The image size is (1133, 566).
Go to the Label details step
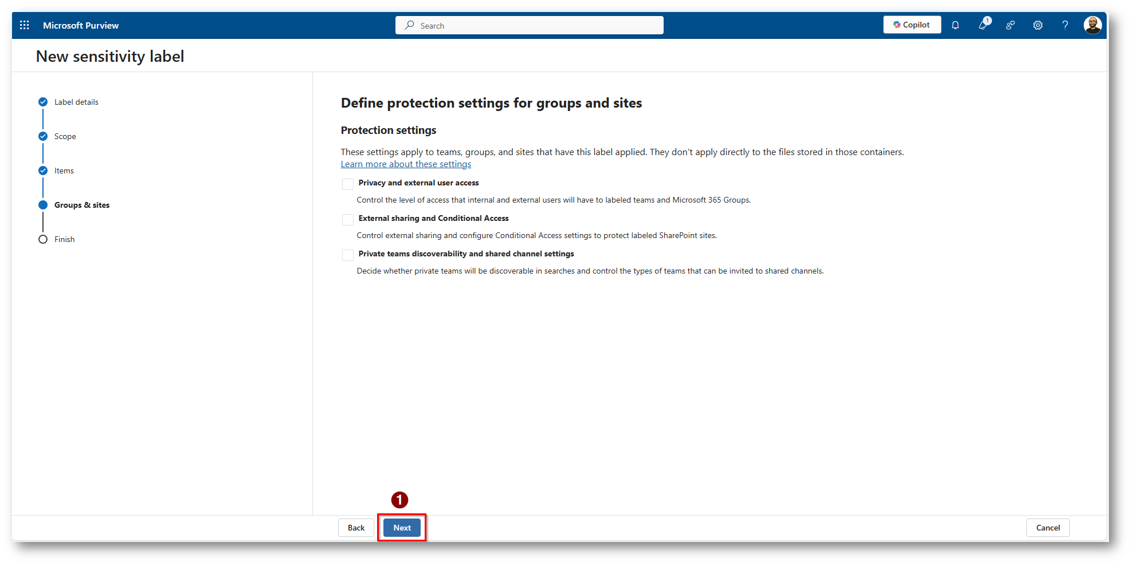(76, 102)
